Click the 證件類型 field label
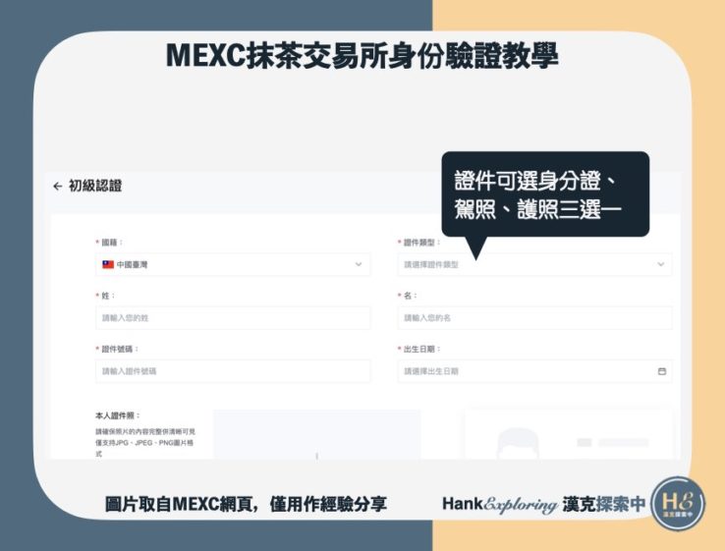The height and width of the screenshot is (551, 725). pos(419,243)
